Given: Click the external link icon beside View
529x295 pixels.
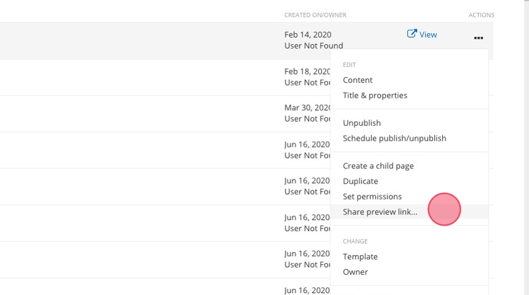Looking at the screenshot, I should (412, 34).
